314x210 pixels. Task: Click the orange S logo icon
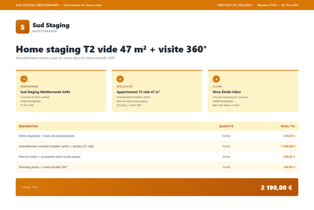(x=22, y=27)
